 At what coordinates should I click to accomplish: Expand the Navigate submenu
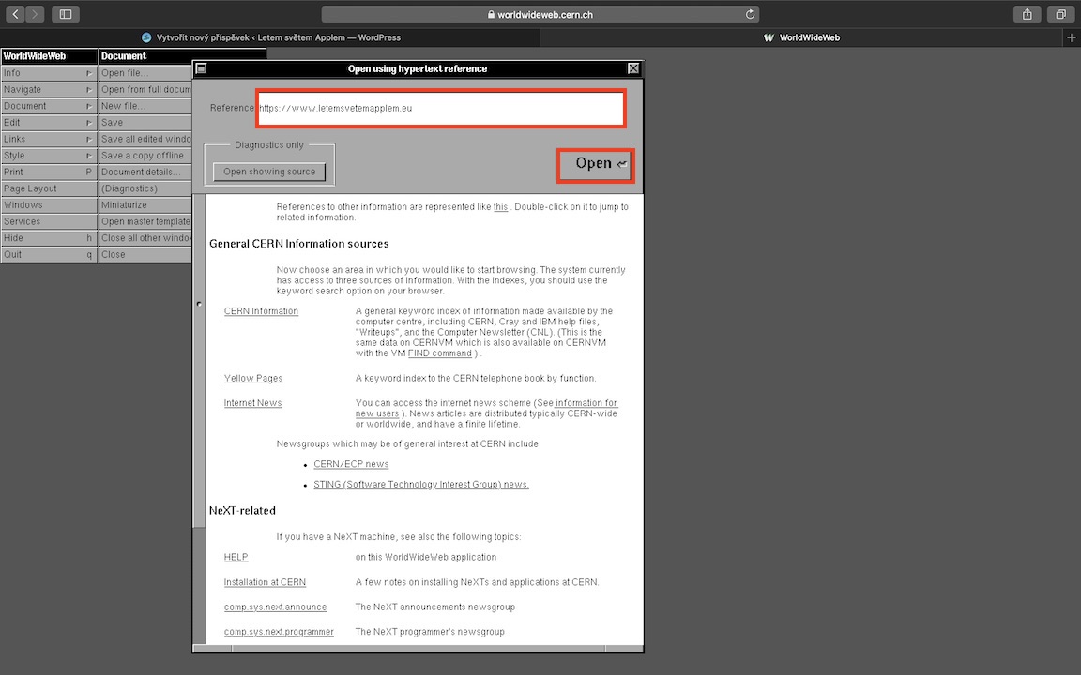point(48,90)
